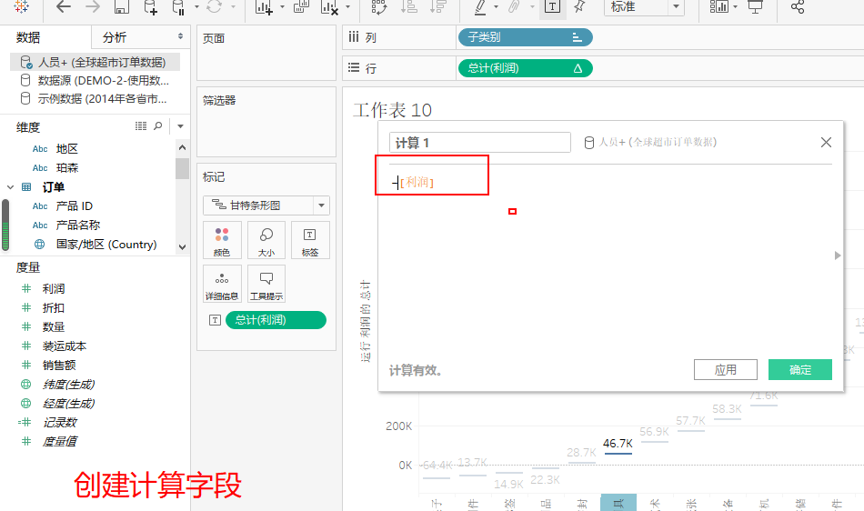Screen dimensions: 864x511
Task: Click the 应用 button in calculation dialog
Action: [725, 369]
